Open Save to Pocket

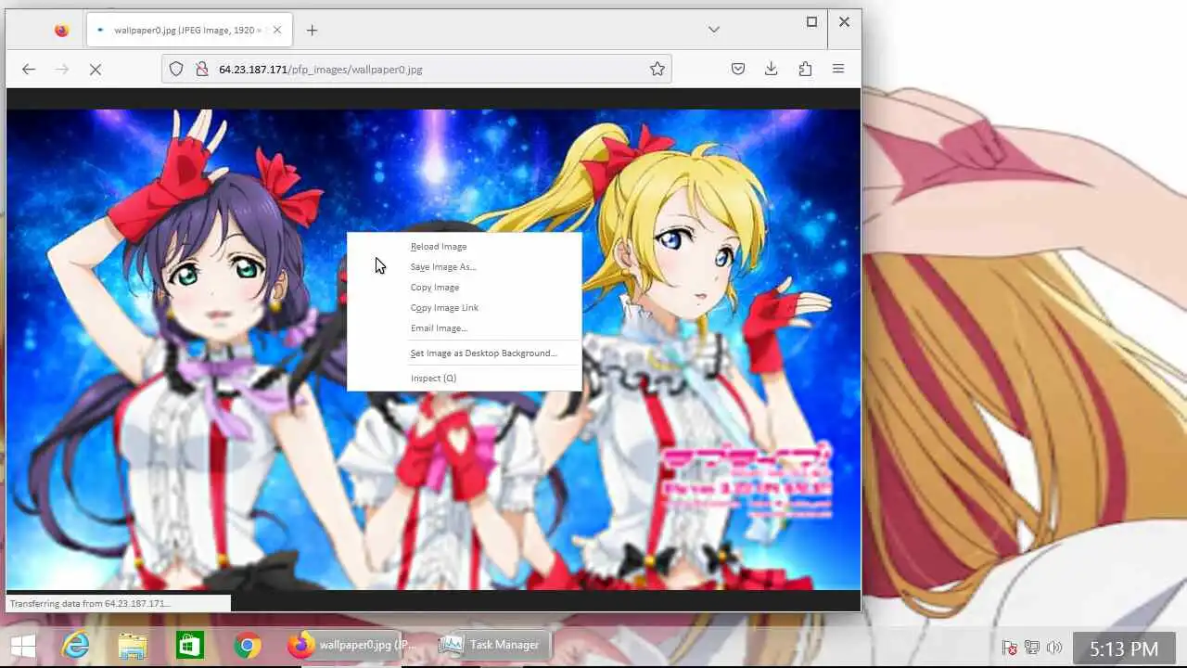click(x=738, y=69)
